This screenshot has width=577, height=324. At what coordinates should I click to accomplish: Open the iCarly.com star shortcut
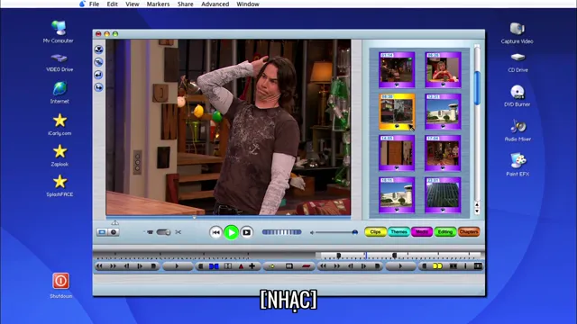pos(60,120)
